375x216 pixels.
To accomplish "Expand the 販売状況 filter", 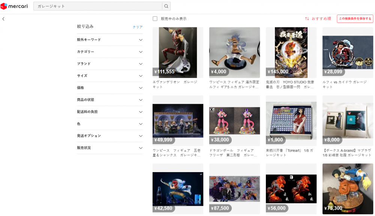I will (x=109, y=148).
